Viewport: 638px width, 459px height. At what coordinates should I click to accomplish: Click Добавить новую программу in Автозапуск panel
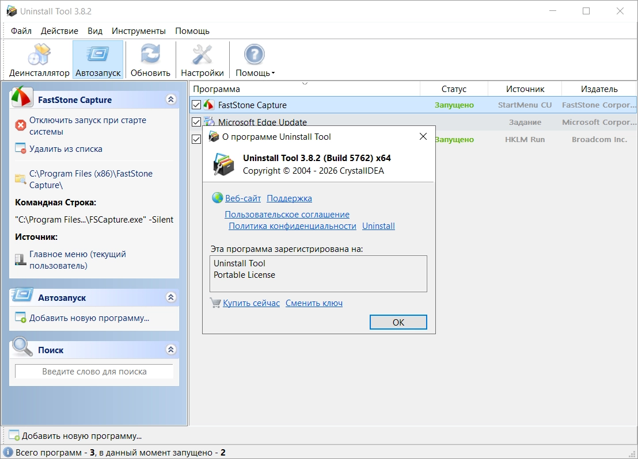click(89, 318)
